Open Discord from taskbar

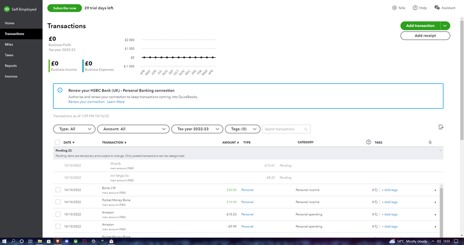[x=66, y=241]
